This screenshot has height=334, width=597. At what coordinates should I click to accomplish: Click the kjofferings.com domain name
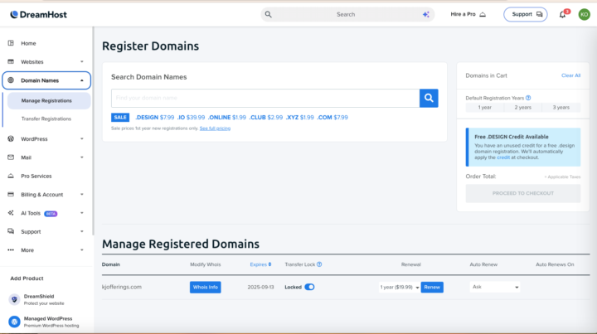coord(122,288)
